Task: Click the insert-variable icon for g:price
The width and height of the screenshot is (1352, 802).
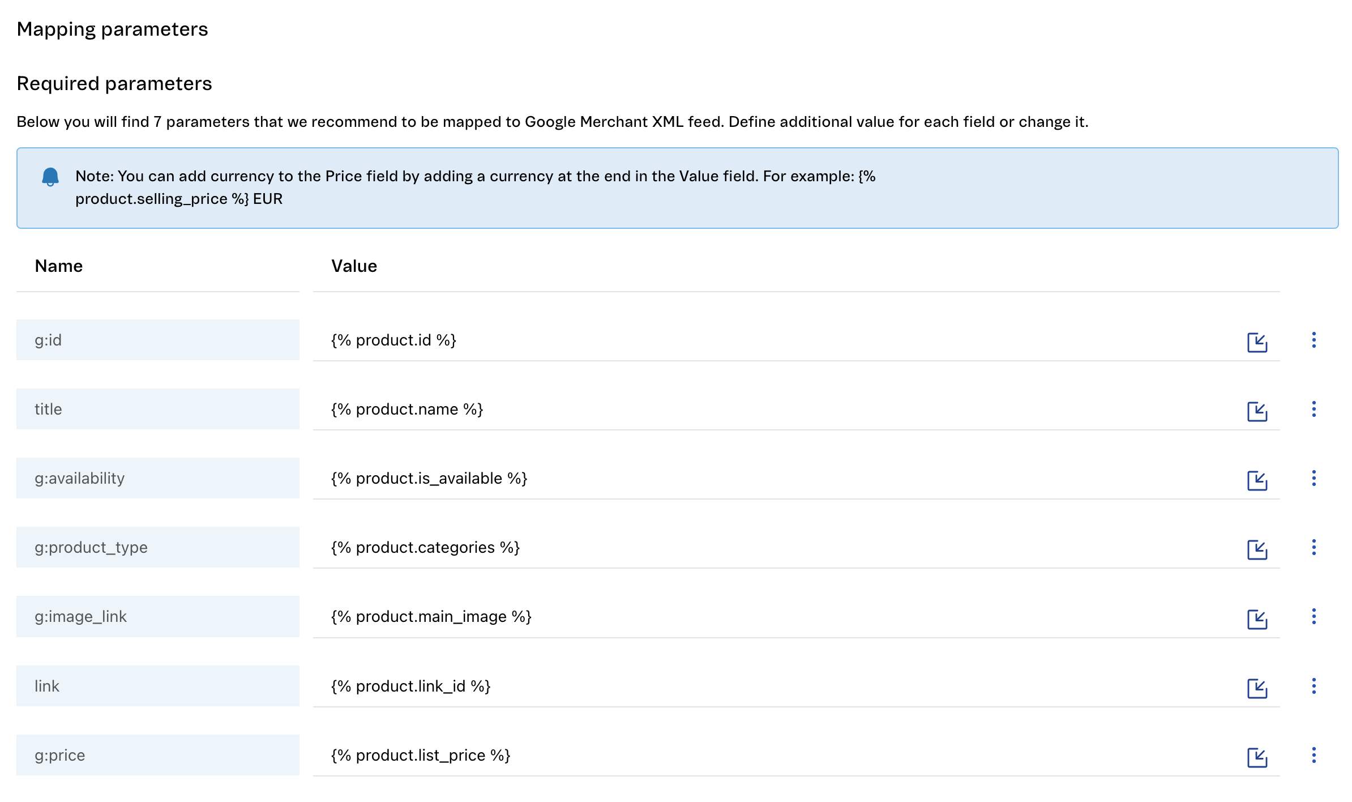Action: tap(1257, 757)
